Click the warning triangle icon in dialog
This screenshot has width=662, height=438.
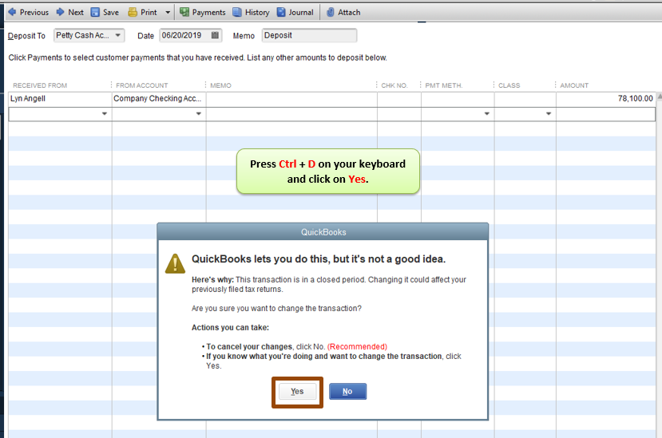click(175, 264)
